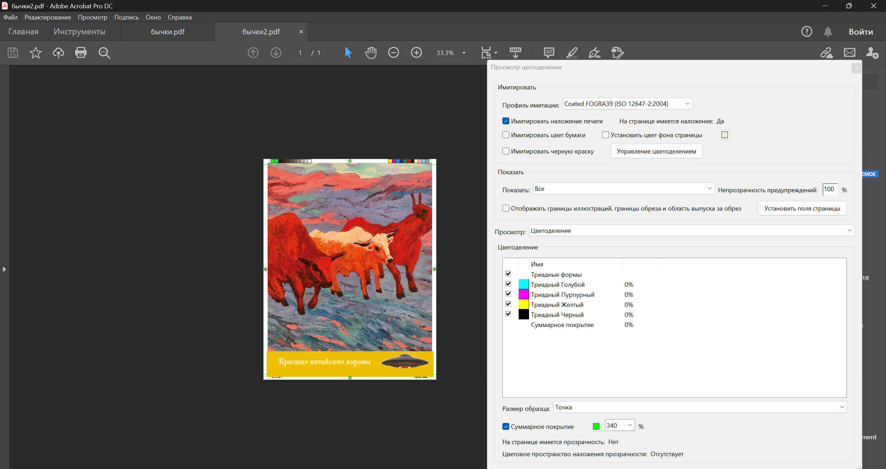This screenshot has width=886, height=469.
Task: Go to previous page arrow
Action: [x=253, y=53]
